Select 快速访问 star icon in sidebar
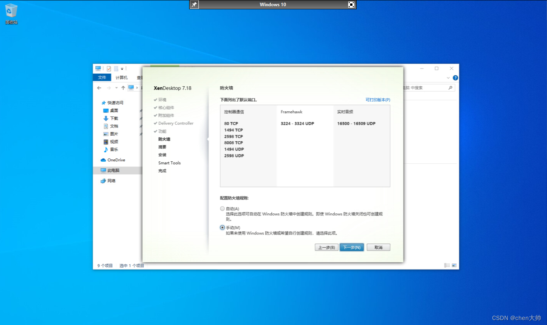547x325 pixels. tap(103, 103)
